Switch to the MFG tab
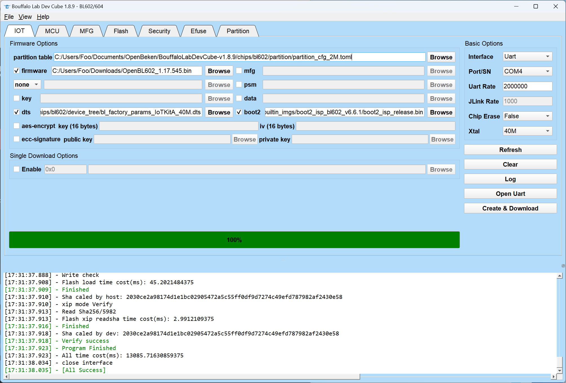Viewport: 566px width, 383px height. [x=86, y=31]
